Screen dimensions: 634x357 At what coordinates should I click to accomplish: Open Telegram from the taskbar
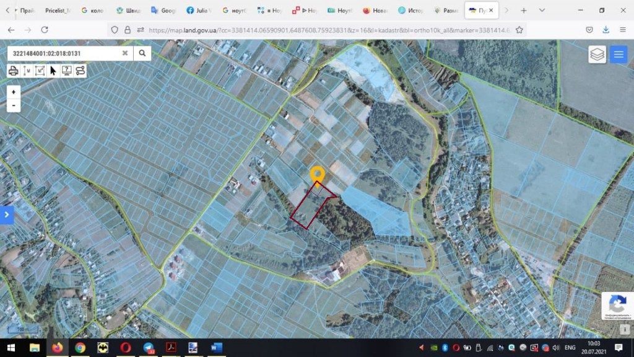[x=149, y=348]
